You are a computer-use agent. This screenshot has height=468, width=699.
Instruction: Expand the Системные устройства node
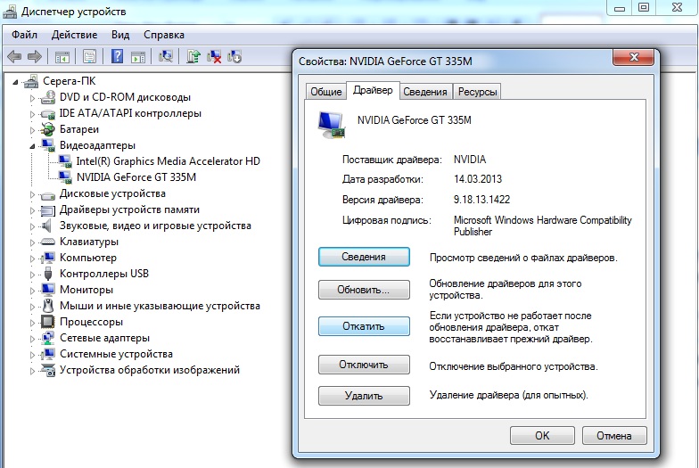(32, 355)
